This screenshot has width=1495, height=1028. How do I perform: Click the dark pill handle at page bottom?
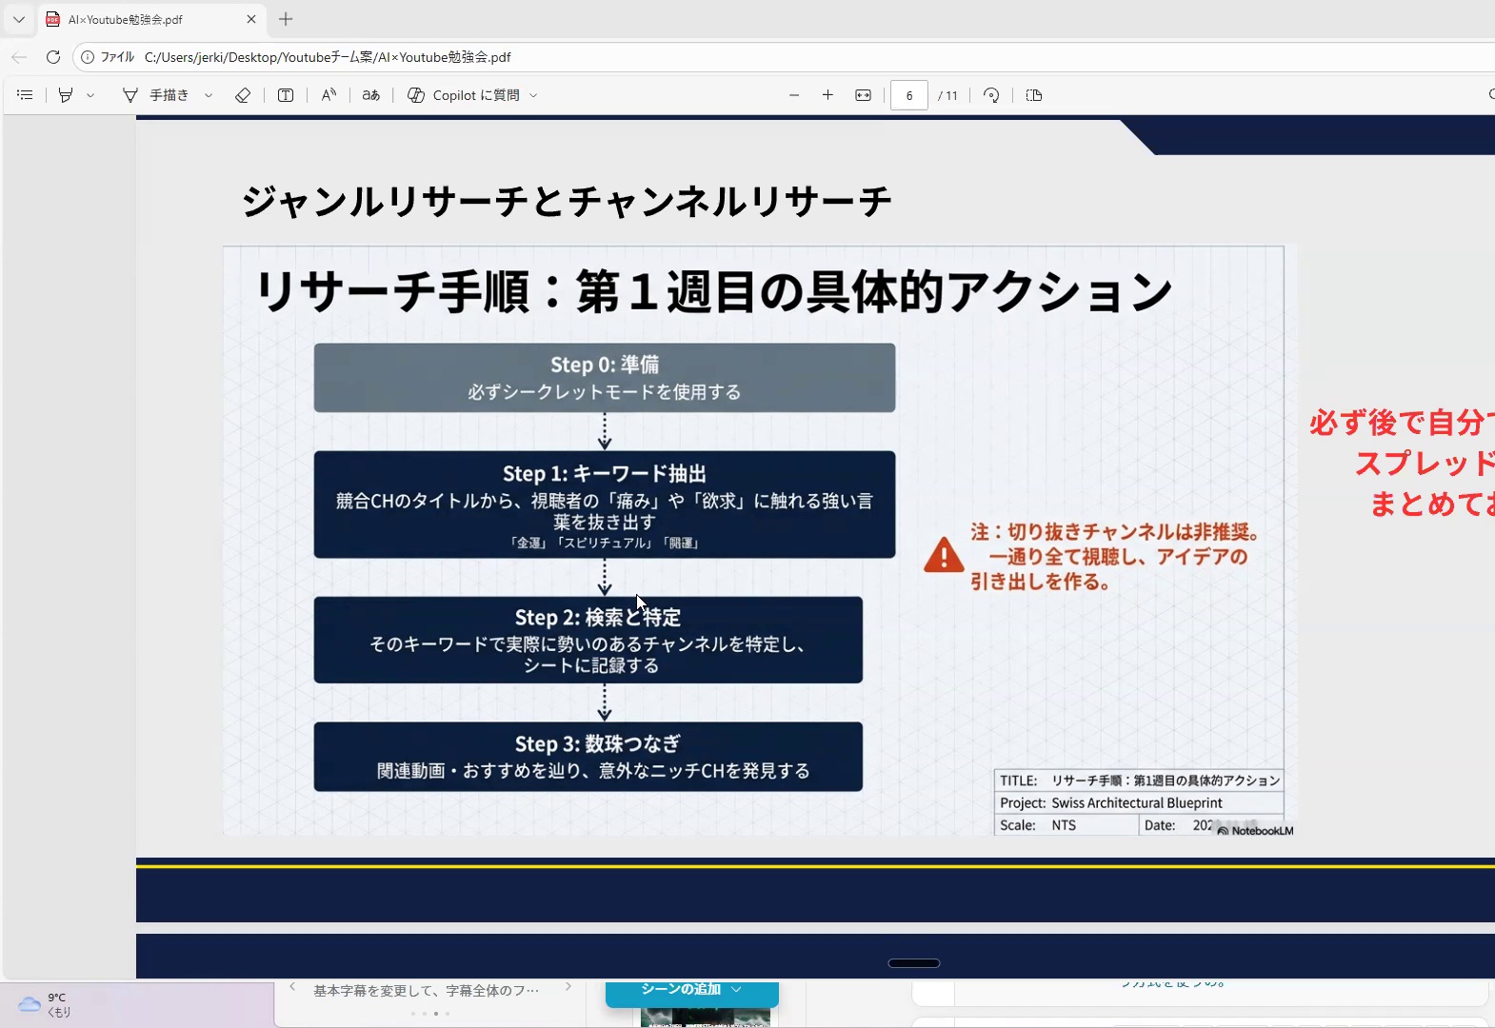[x=914, y=963]
